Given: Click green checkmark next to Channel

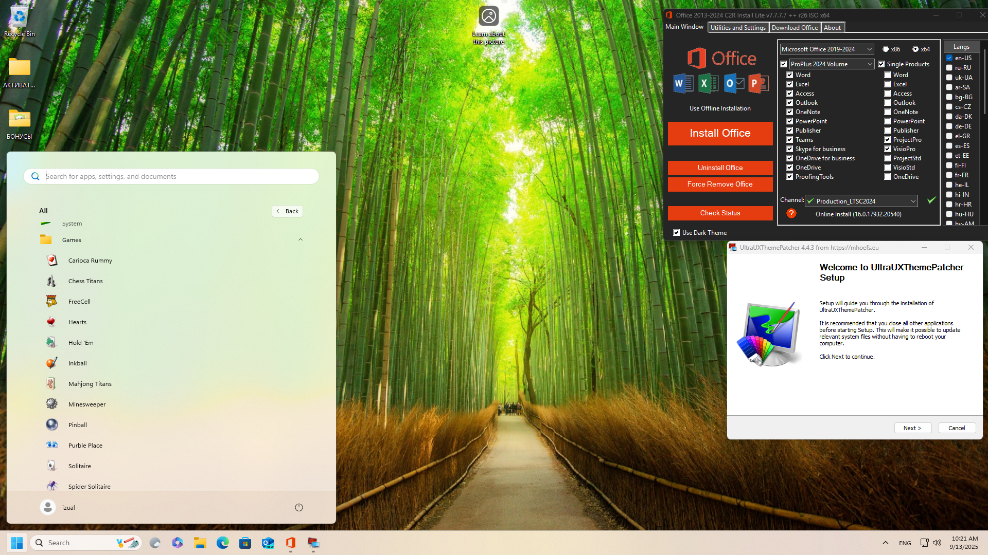Looking at the screenshot, I should [931, 200].
